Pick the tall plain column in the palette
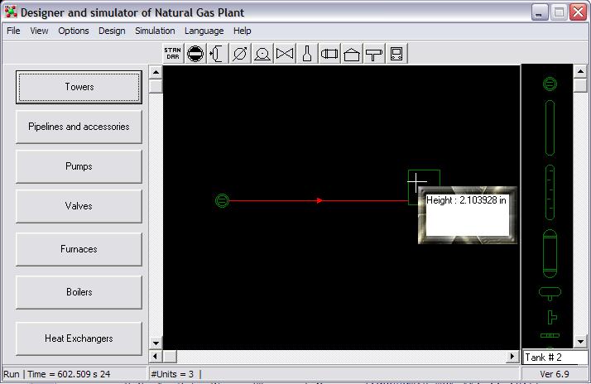Image resolution: width=591 pixels, height=384 pixels. [x=550, y=127]
